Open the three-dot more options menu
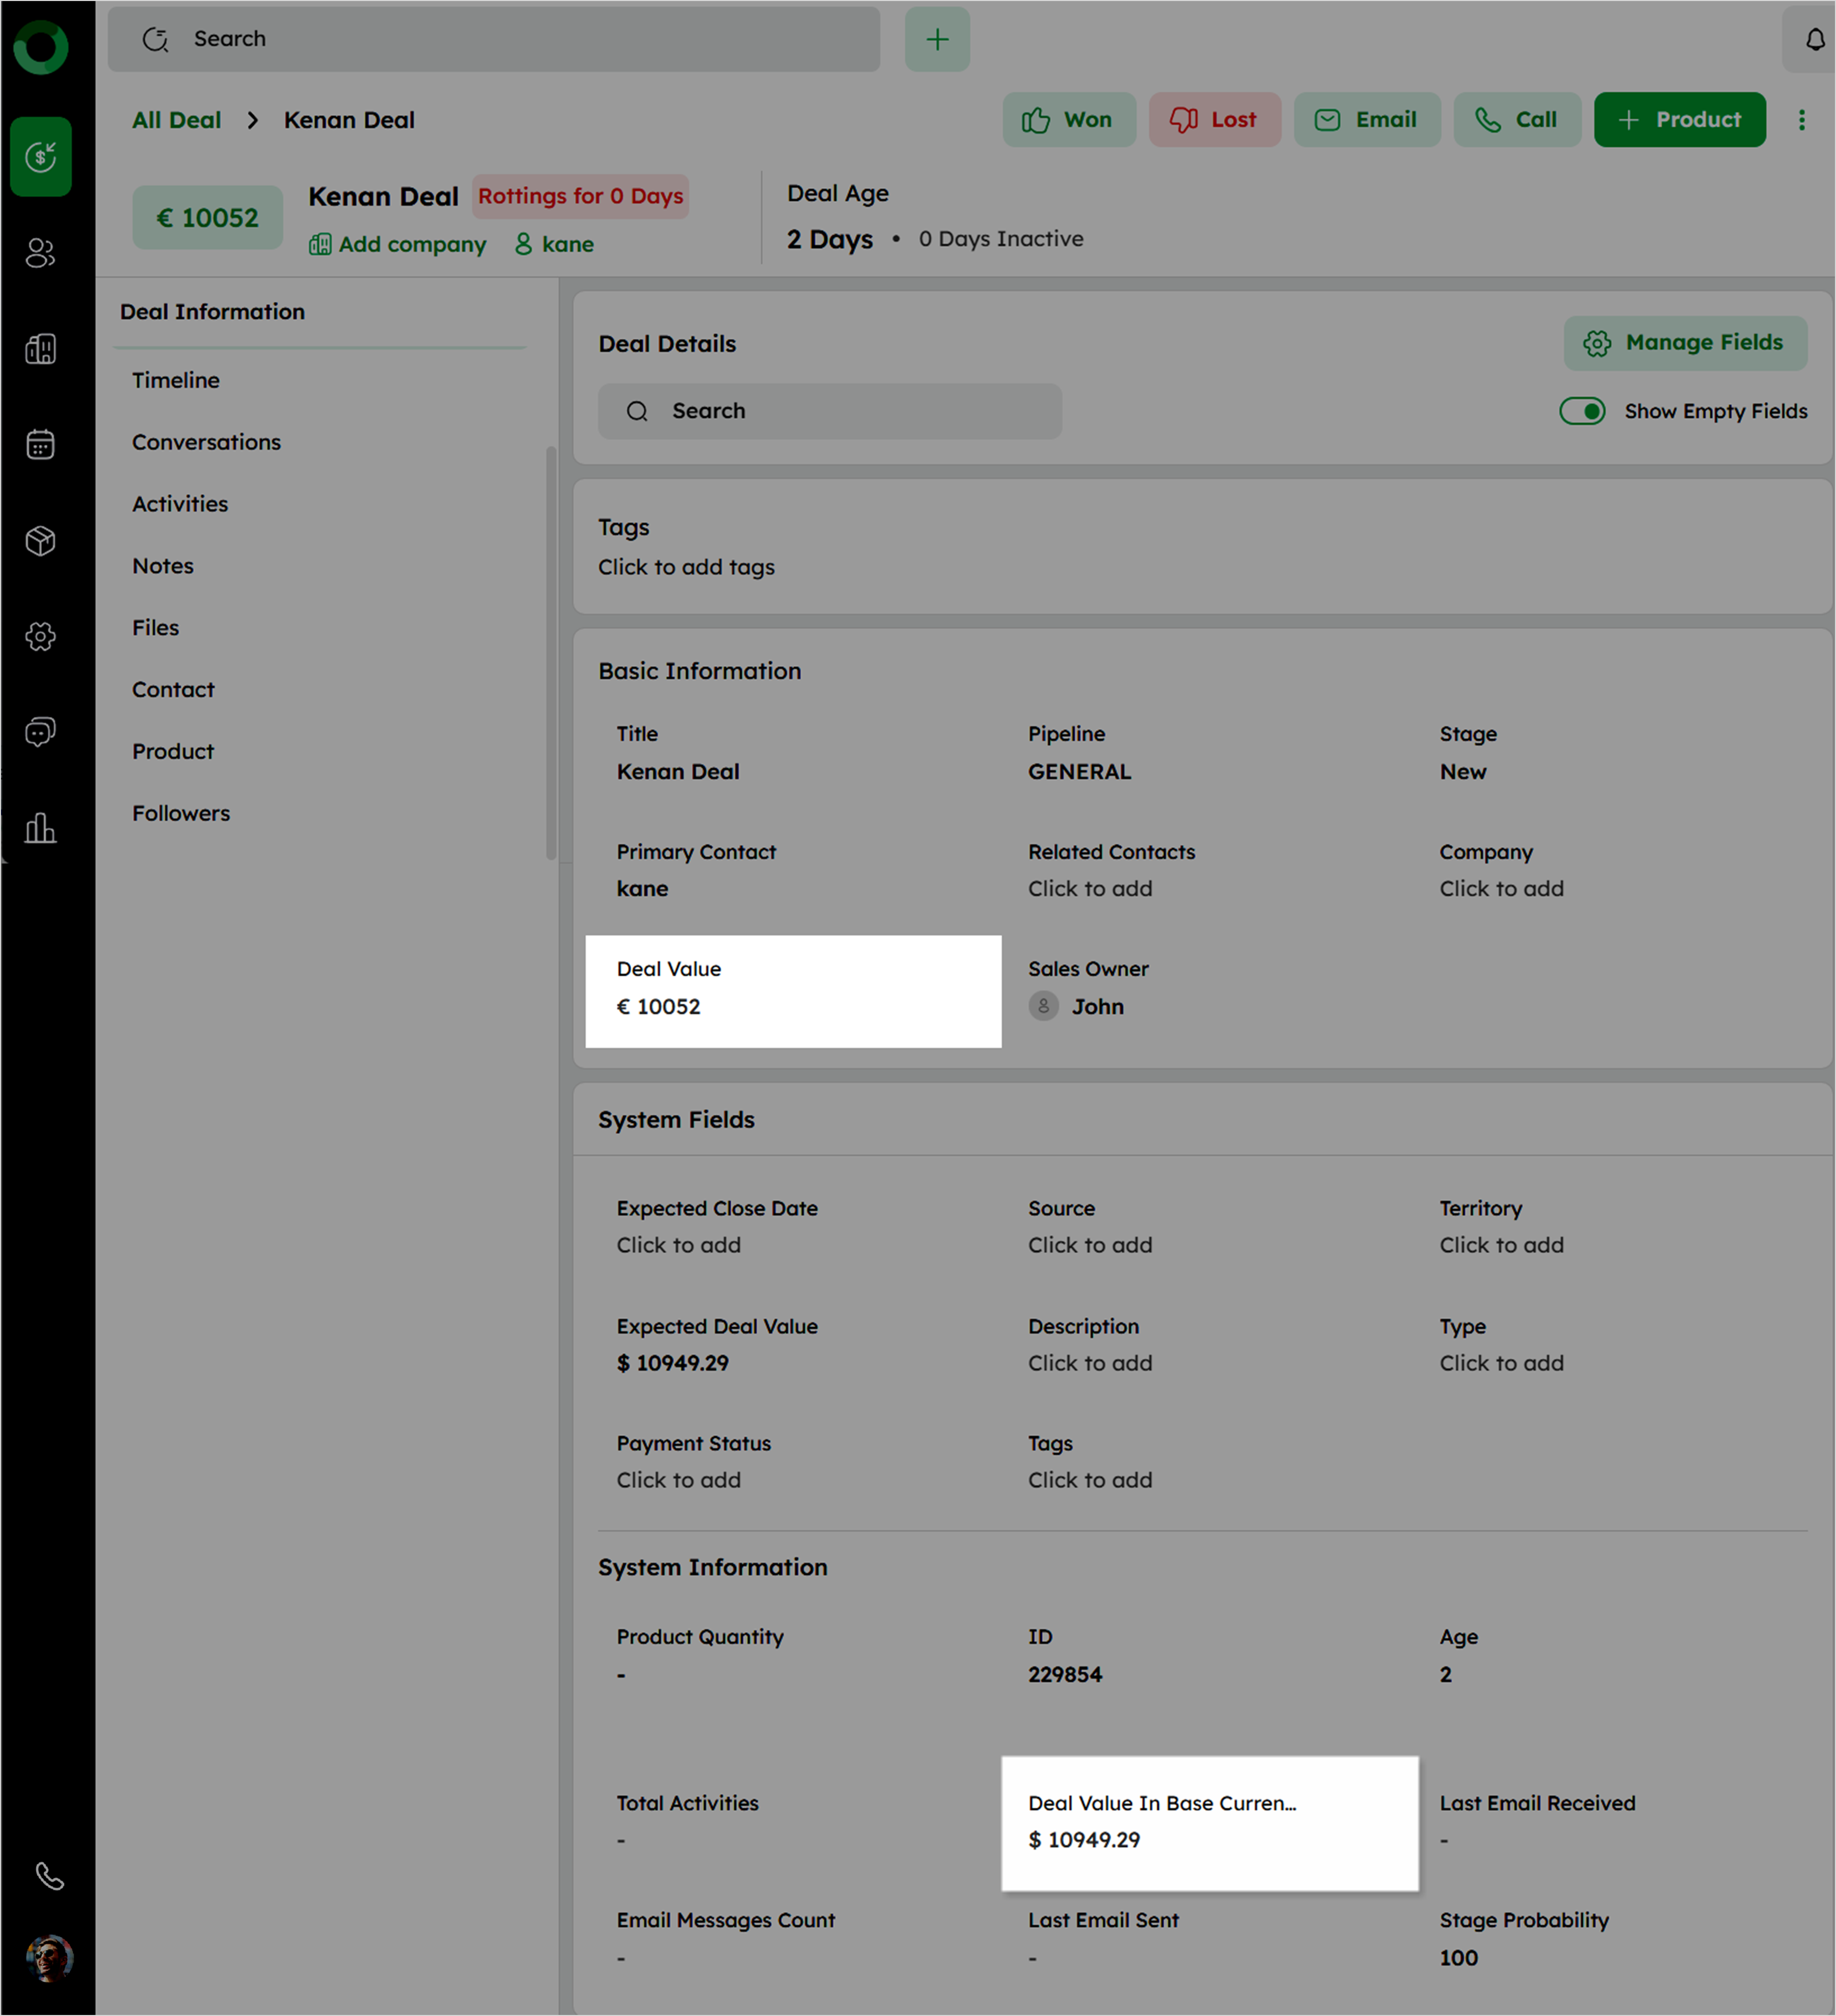This screenshot has width=1836, height=2016. (x=1802, y=120)
